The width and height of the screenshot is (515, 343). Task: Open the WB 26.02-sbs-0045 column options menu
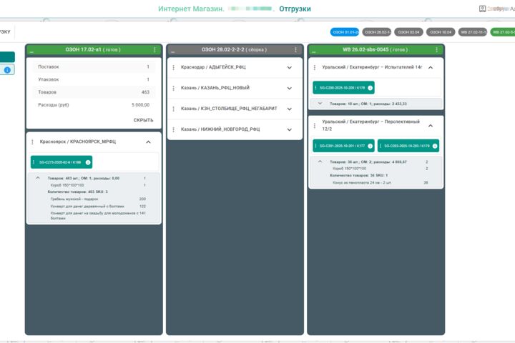click(x=436, y=49)
